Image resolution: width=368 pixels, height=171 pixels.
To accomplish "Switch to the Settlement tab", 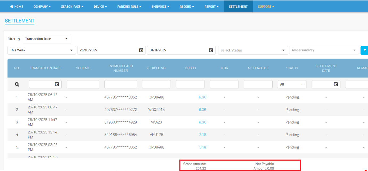I will click(238, 7).
